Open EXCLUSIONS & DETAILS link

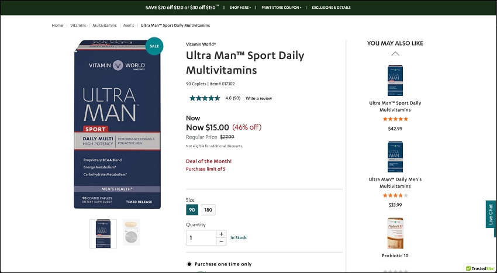(x=331, y=8)
